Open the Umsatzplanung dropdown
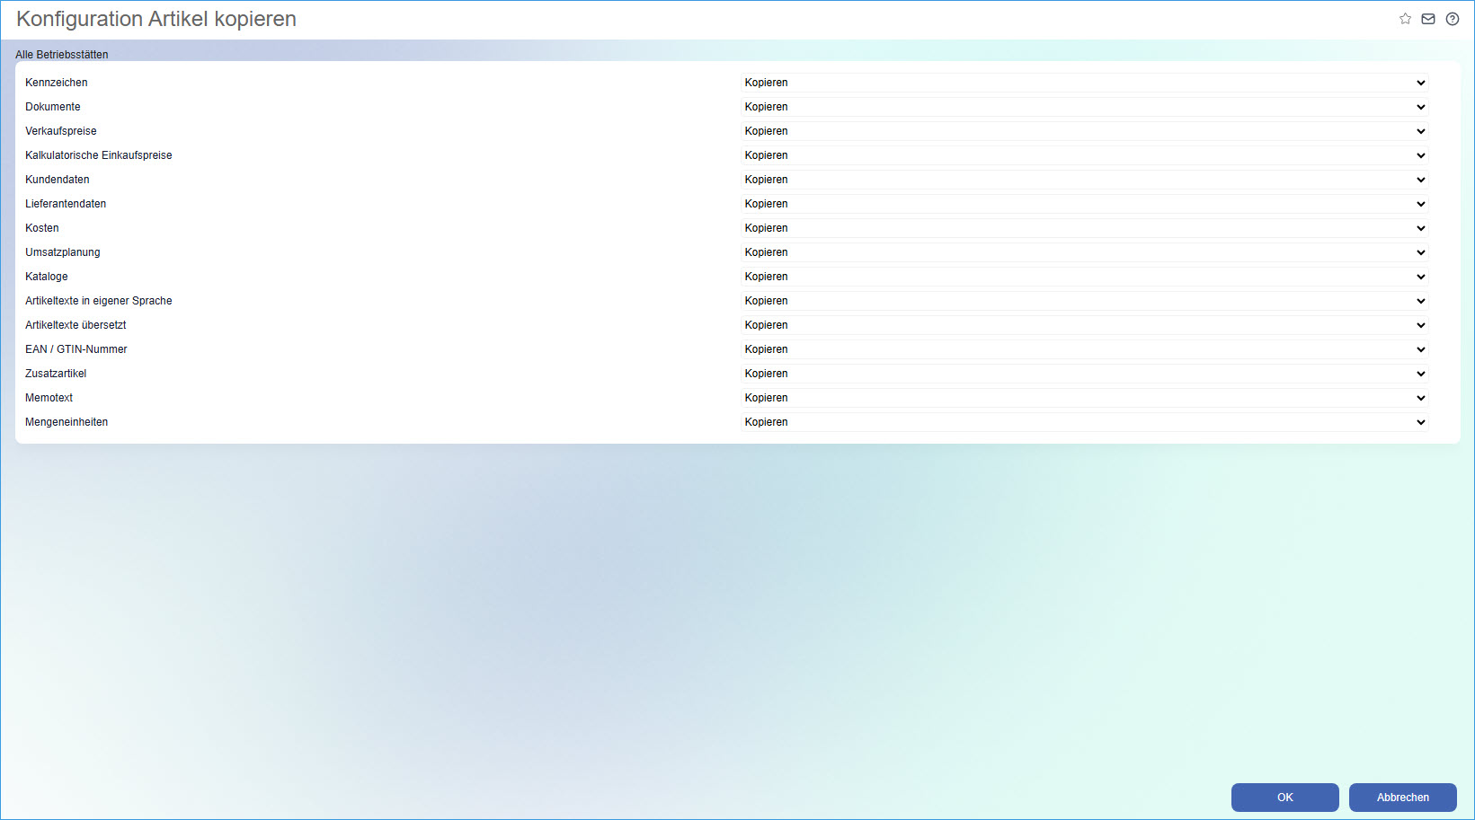Image resolution: width=1475 pixels, height=820 pixels. (x=1085, y=252)
